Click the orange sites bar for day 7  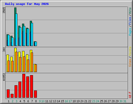tap(32, 62)
